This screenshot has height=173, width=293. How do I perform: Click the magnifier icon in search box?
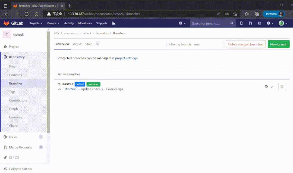tap(232, 23)
